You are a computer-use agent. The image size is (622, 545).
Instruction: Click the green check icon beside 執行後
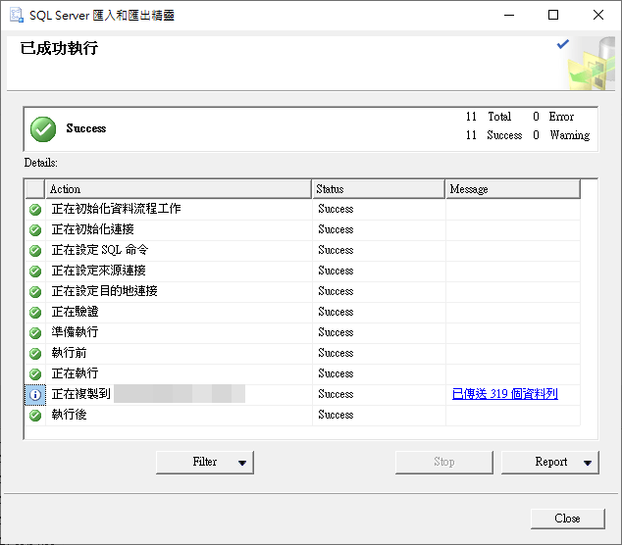[x=35, y=415]
